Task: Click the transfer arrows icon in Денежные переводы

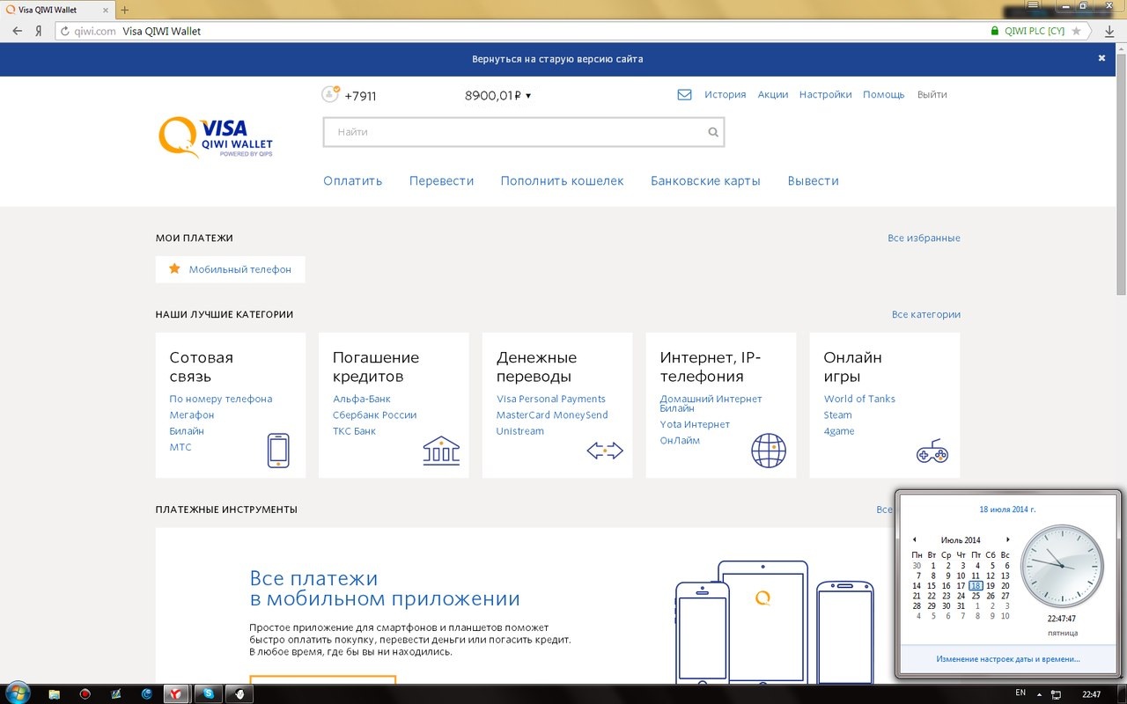Action: point(605,451)
